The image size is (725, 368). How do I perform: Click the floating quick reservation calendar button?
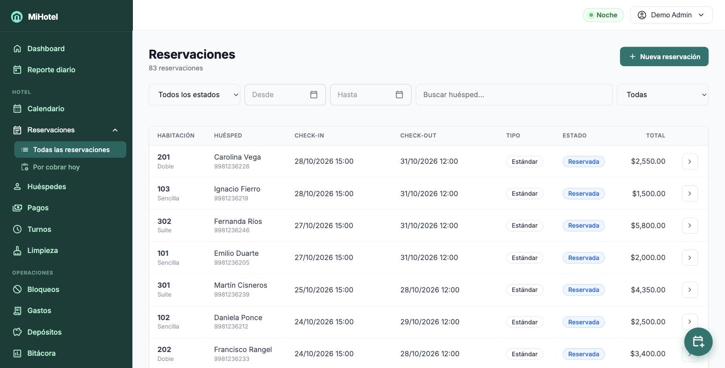699,342
